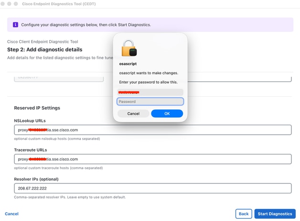The width and height of the screenshot is (300, 221).
Task: Click the bottom-left Cancel link
Action: 11,214
